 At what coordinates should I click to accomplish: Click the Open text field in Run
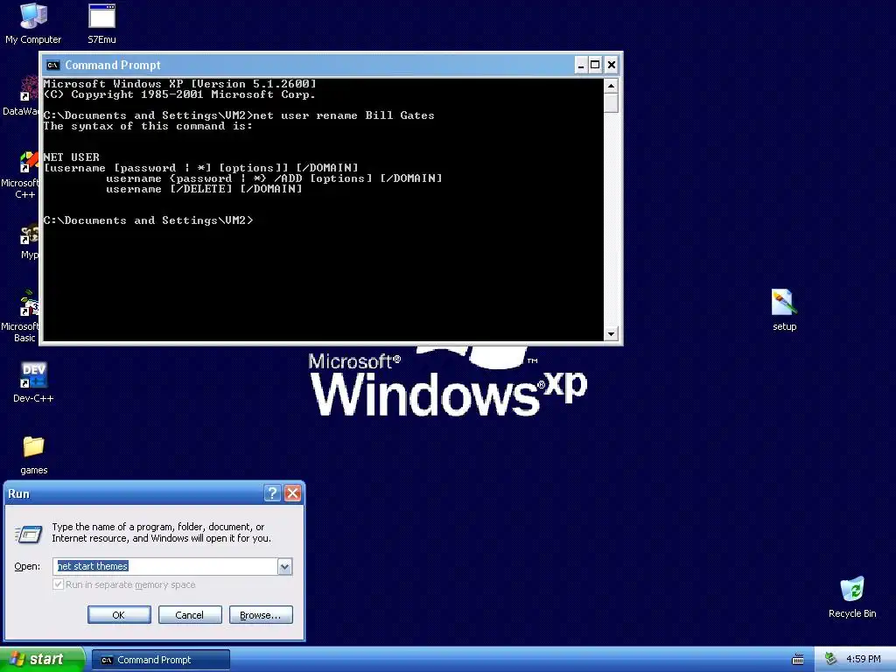coord(165,566)
